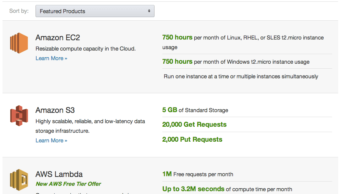The height and width of the screenshot is (194, 341).
Task: Open Learn More link under Amazon S3
Action: (51, 140)
